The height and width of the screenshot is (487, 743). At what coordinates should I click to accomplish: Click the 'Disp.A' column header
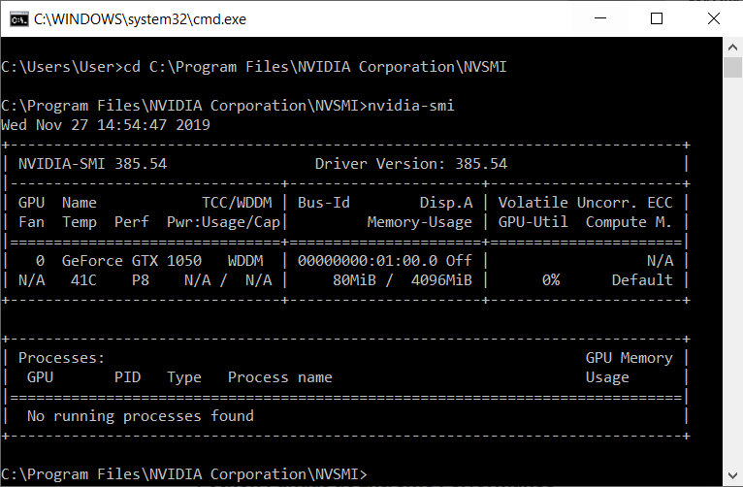446,203
